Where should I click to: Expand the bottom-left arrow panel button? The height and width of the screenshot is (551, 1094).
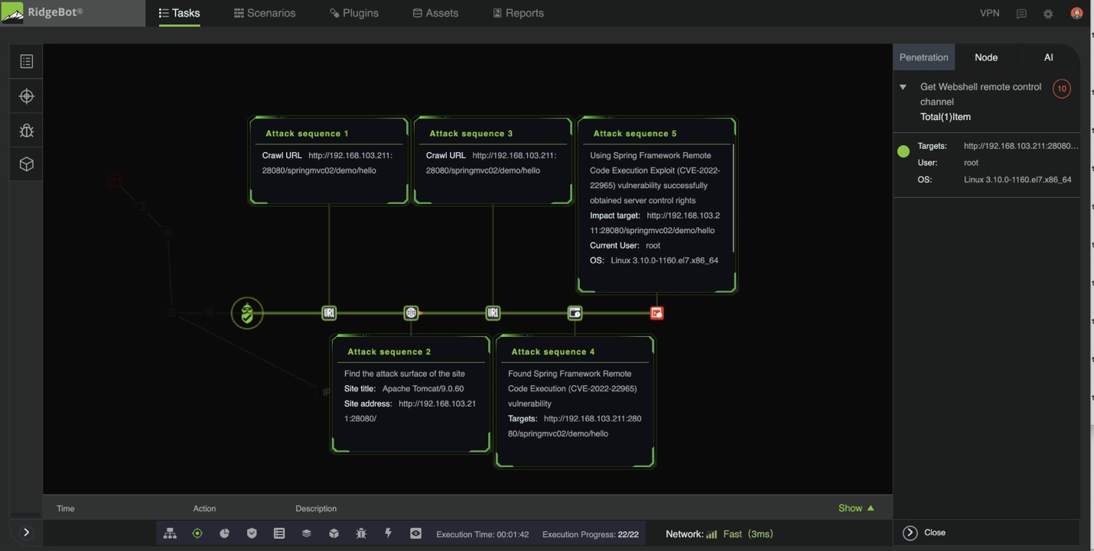click(26, 533)
